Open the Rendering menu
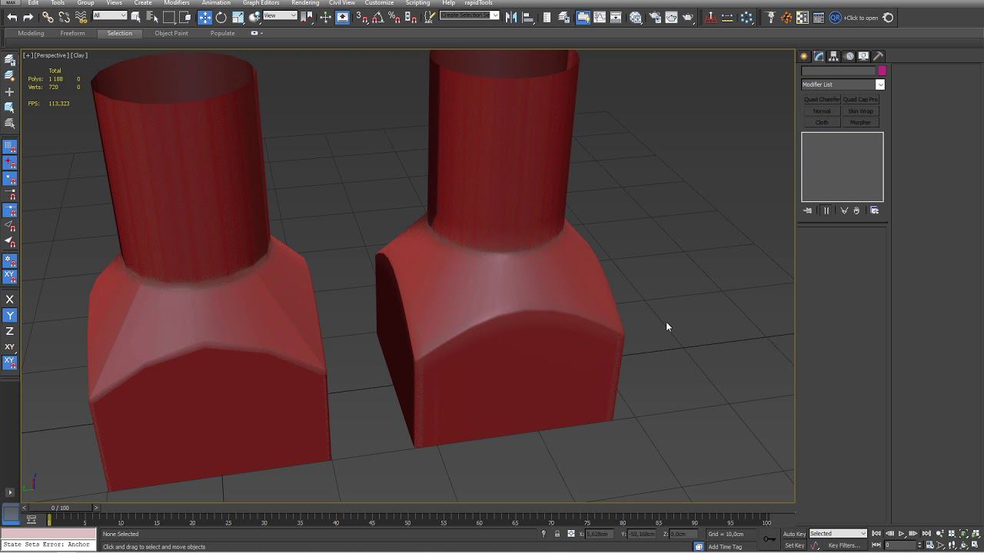The width and height of the screenshot is (984, 553). point(305,3)
